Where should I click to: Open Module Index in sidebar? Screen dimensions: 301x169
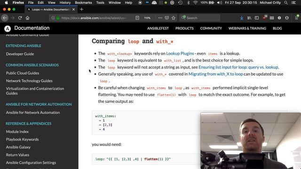tap(17, 131)
